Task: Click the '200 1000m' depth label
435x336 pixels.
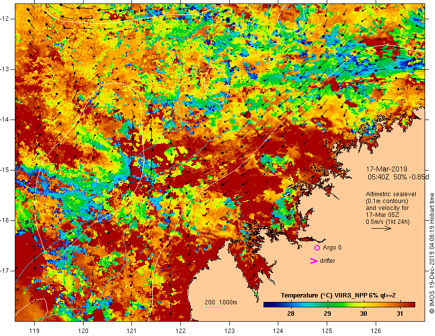Action: [x=221, y=302]
